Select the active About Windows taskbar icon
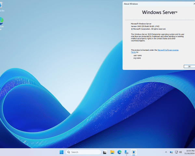The image size is (195, 156). (134, 152)
